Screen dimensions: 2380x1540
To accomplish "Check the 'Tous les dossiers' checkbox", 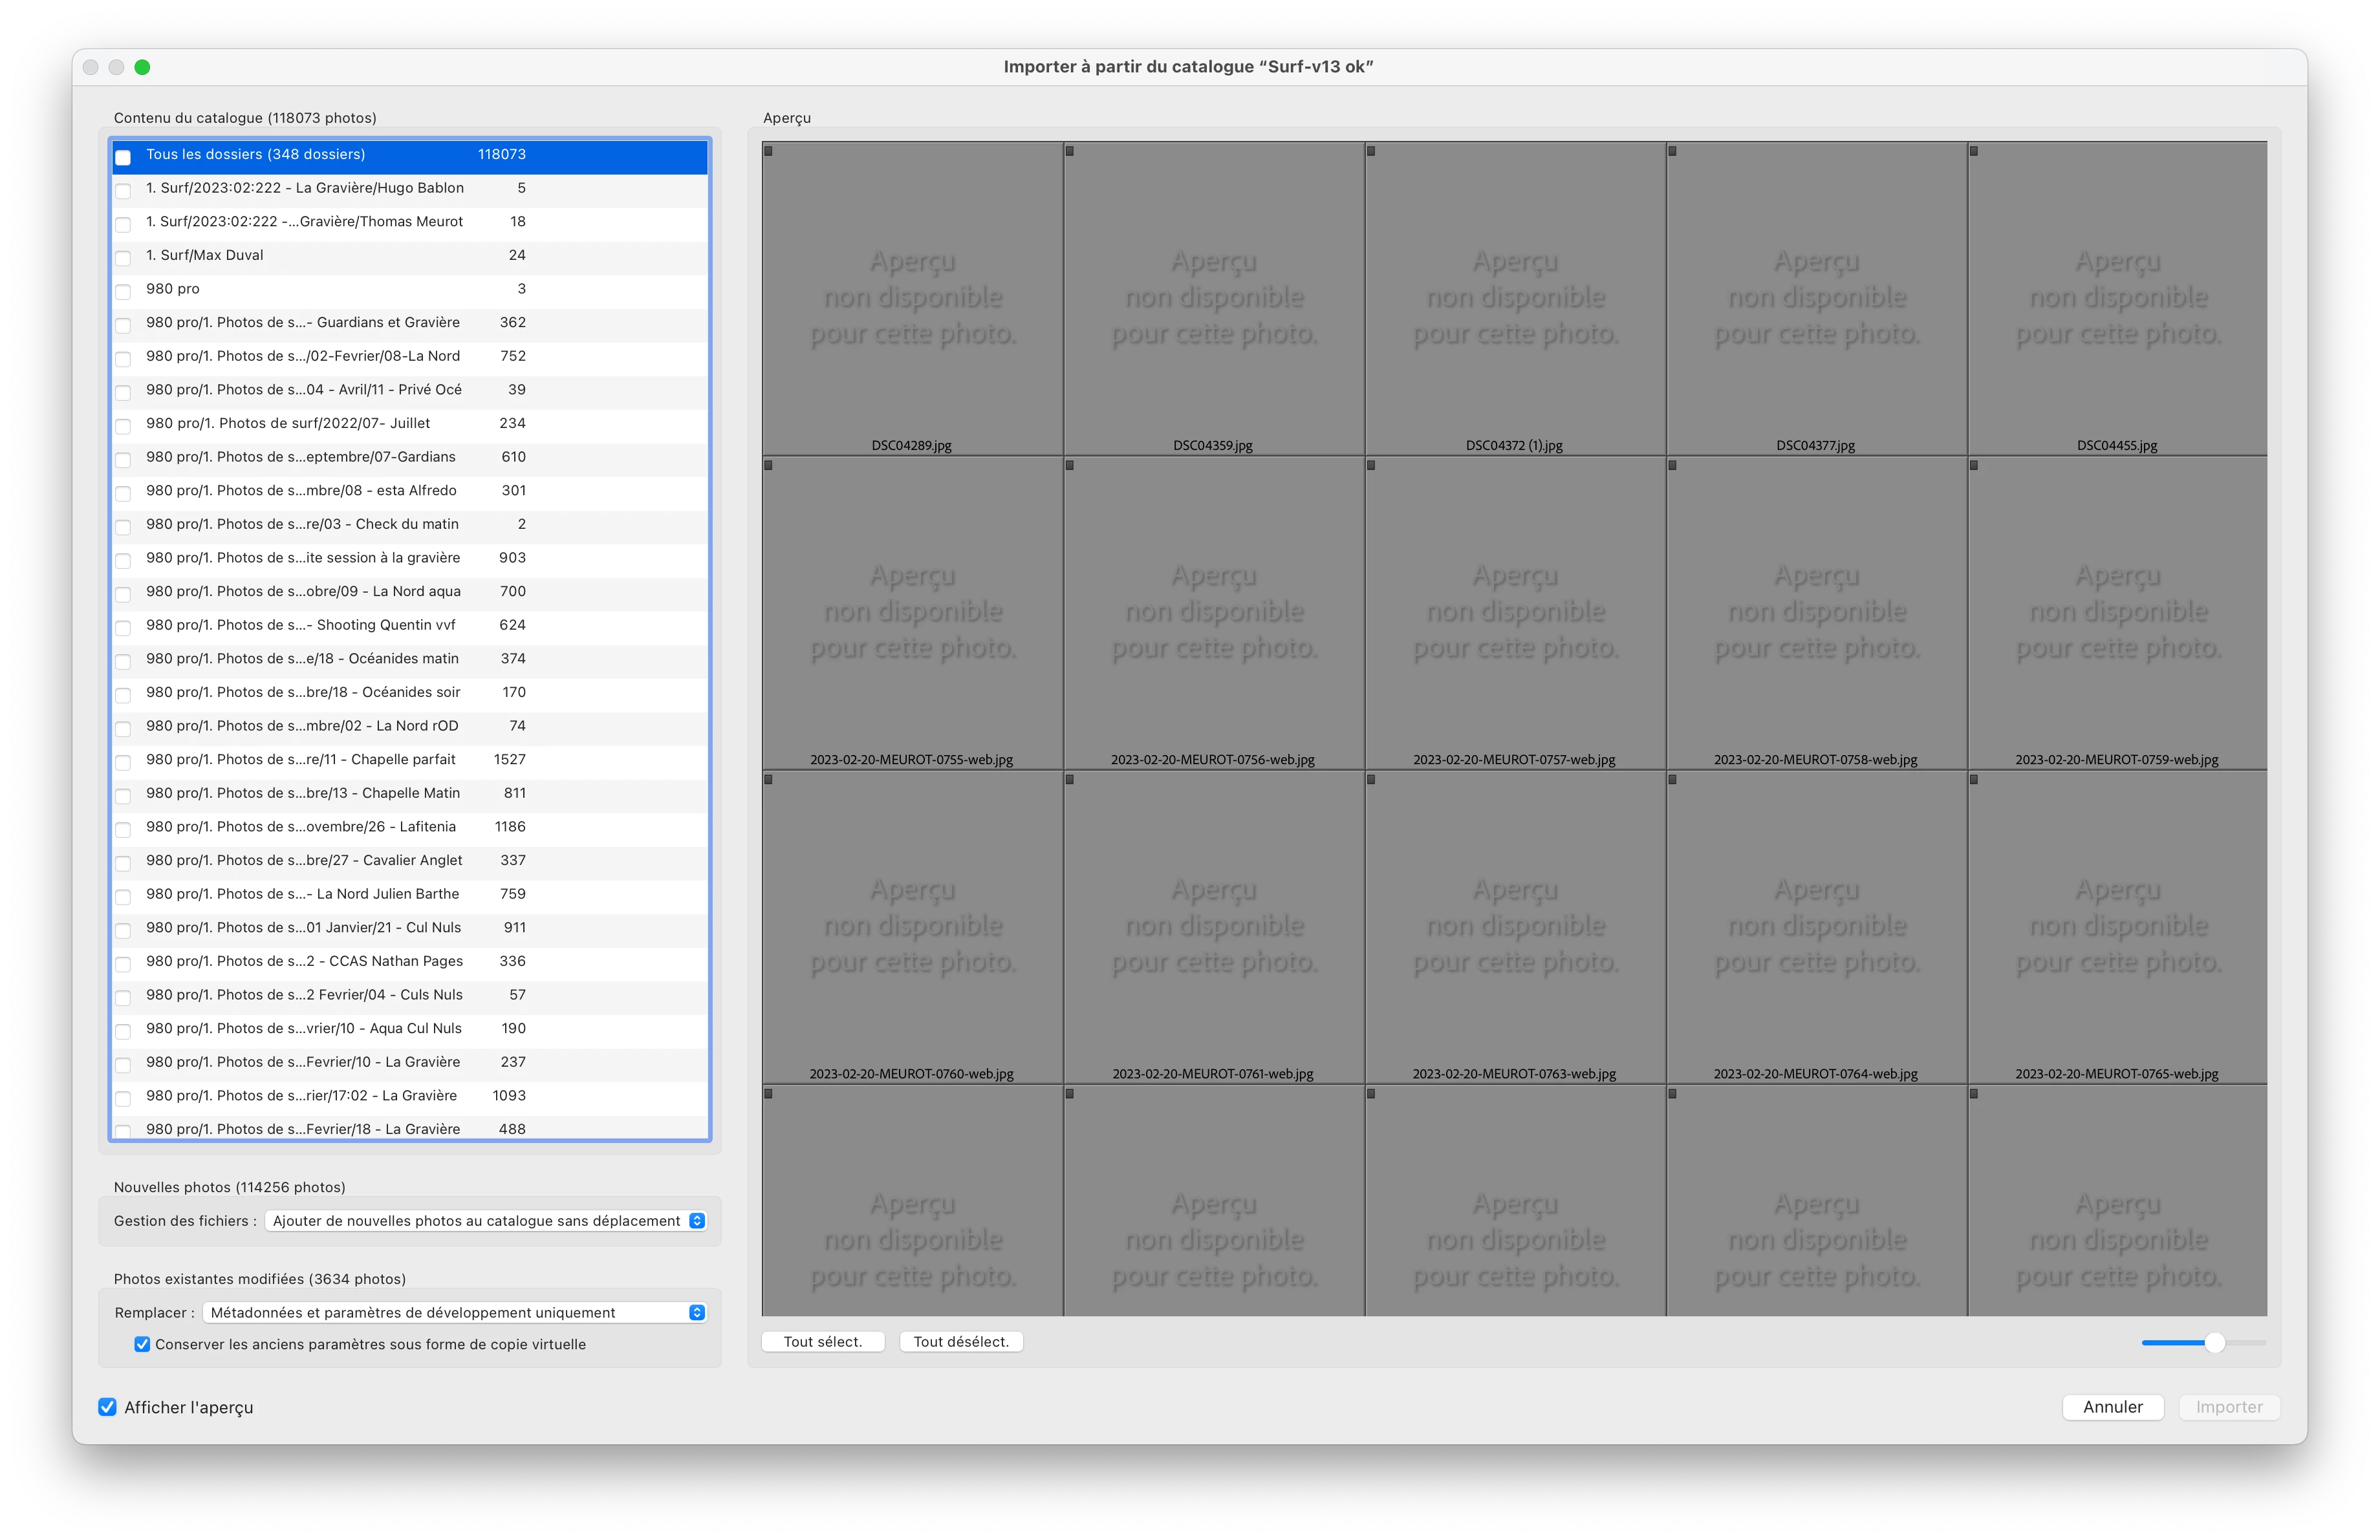I will click(123, 157).
